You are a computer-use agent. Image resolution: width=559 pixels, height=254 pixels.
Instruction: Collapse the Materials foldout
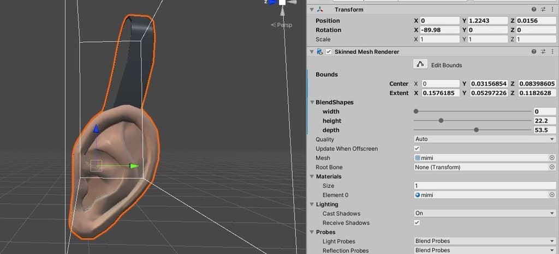click(x=312, y=177)
